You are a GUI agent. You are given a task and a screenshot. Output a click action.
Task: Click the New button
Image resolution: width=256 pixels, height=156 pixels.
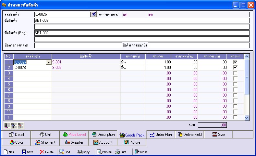(x=9, y=152)
